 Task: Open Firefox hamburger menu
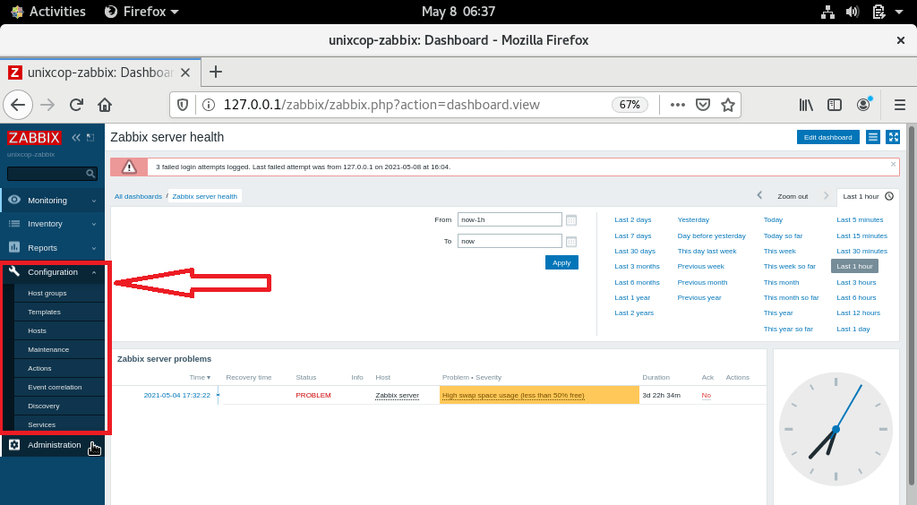900,105
